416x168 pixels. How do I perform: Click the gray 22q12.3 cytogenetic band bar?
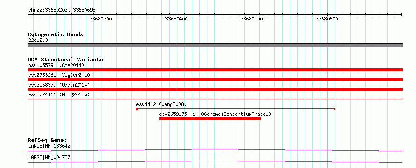[215, 45]
